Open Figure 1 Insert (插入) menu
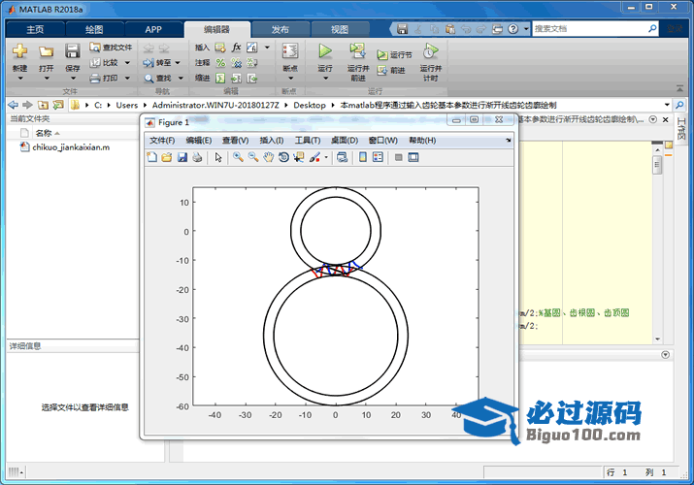The height and width of the screenshot is (485, 694). point(272,140)
